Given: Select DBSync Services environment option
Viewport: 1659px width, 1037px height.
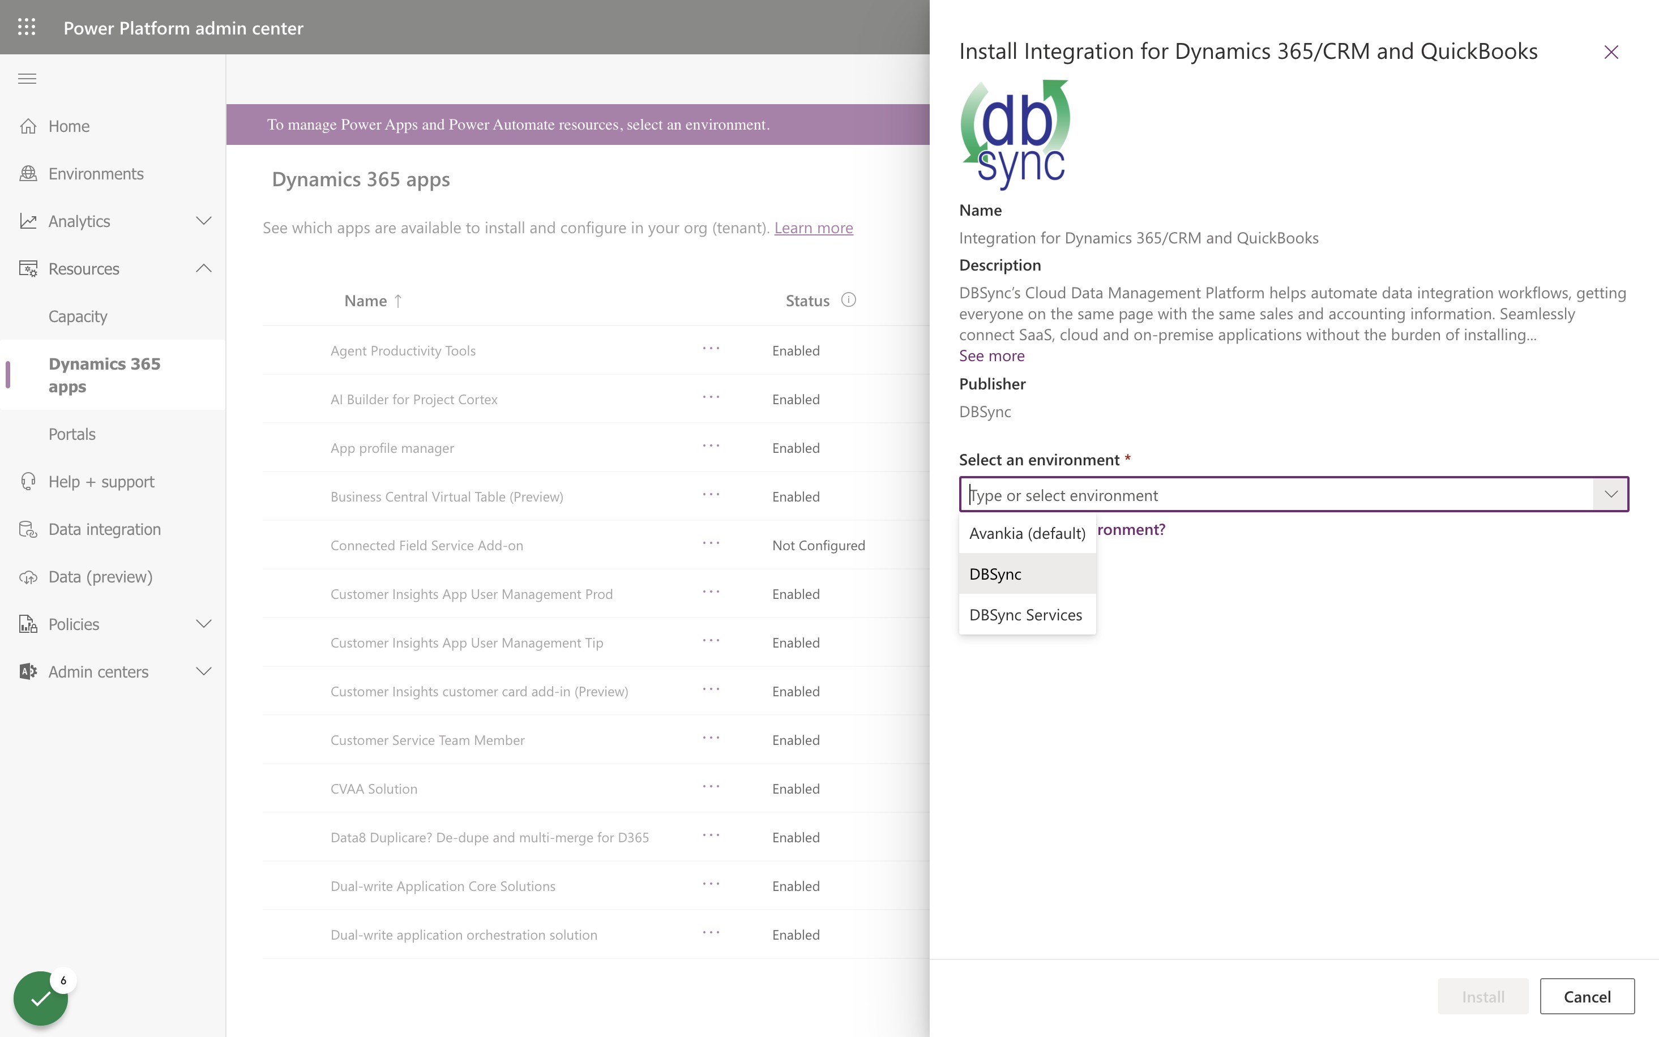Looking at the screenshot, I should pyautogui.click(x=1027, y=615).
